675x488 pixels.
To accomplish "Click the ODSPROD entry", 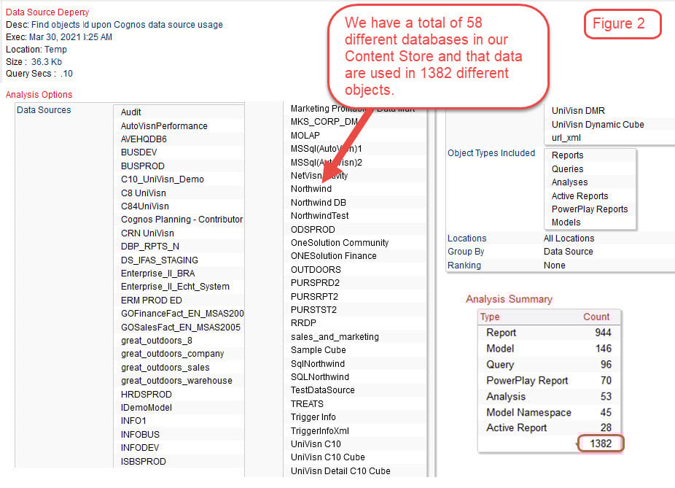I will point(313,230).
